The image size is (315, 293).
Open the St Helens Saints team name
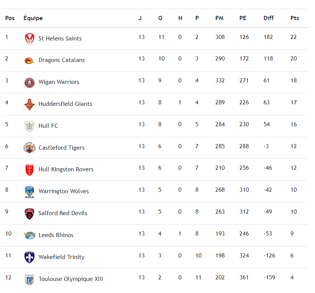[60, 39]
